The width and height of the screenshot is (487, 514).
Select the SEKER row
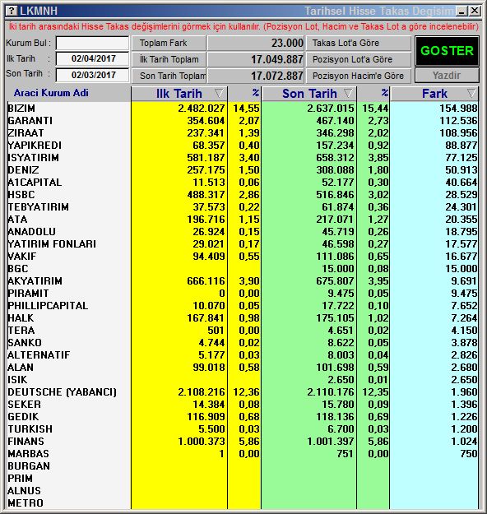click(243, 405)
